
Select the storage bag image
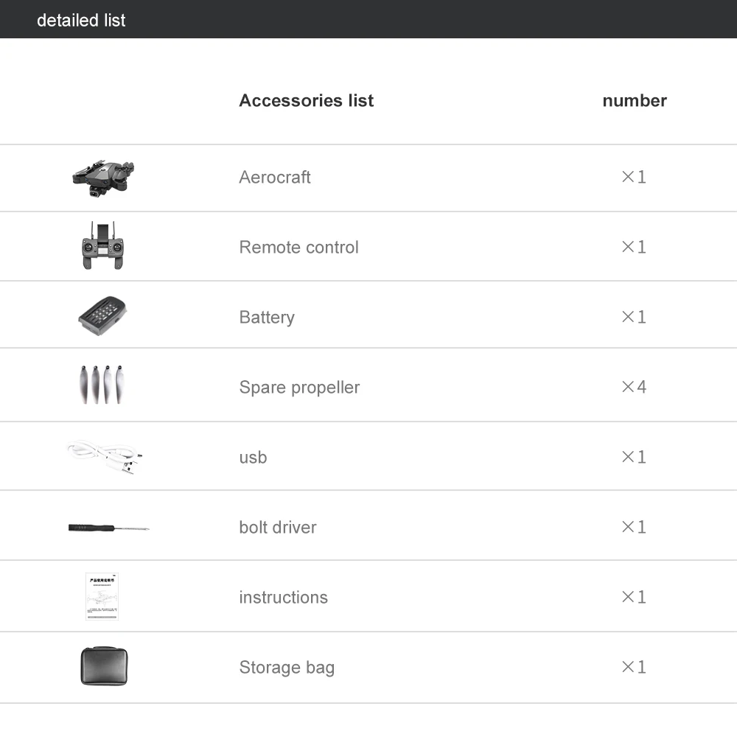104,666
